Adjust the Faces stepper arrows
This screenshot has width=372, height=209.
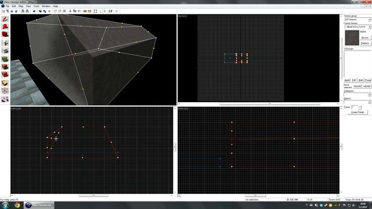tap(360, 107)
